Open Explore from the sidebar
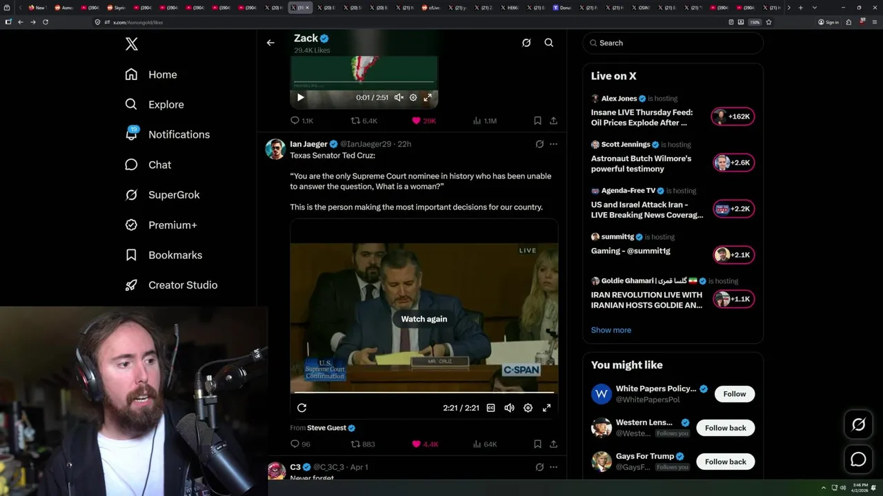Image resolution: width=883 pixels, height=496 pixels. 155,105
